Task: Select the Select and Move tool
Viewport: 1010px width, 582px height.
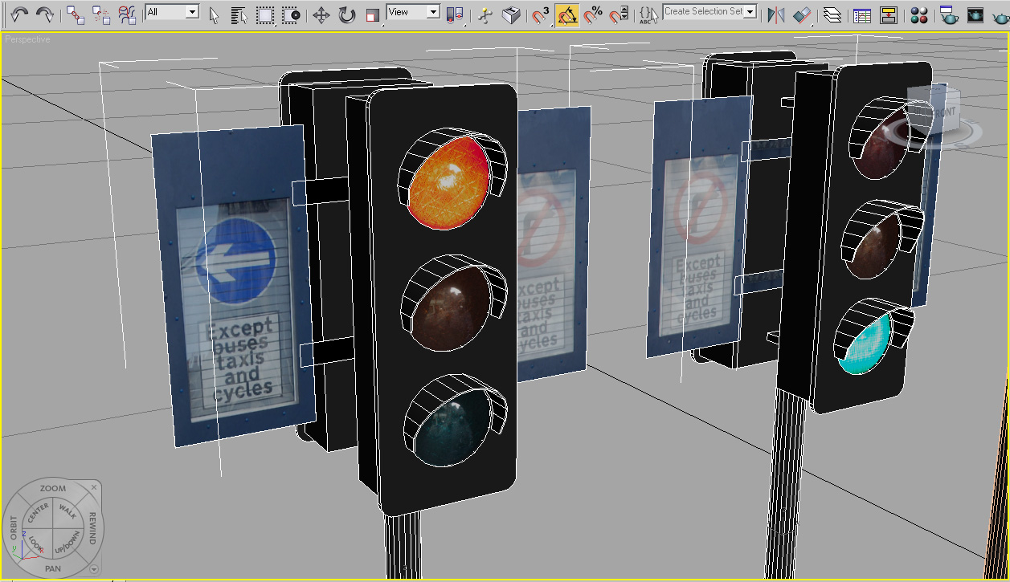Action: pos(320,13)
